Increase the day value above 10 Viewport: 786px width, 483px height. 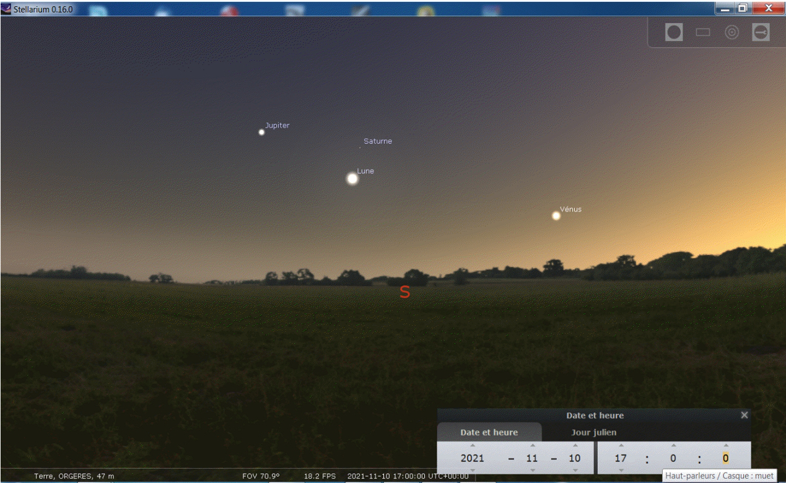point(575,445)
